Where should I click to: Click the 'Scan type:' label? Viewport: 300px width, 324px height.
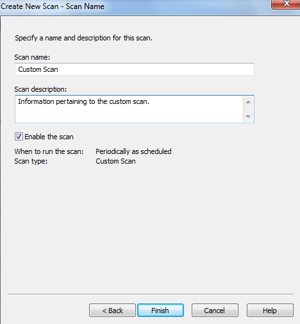31,161
